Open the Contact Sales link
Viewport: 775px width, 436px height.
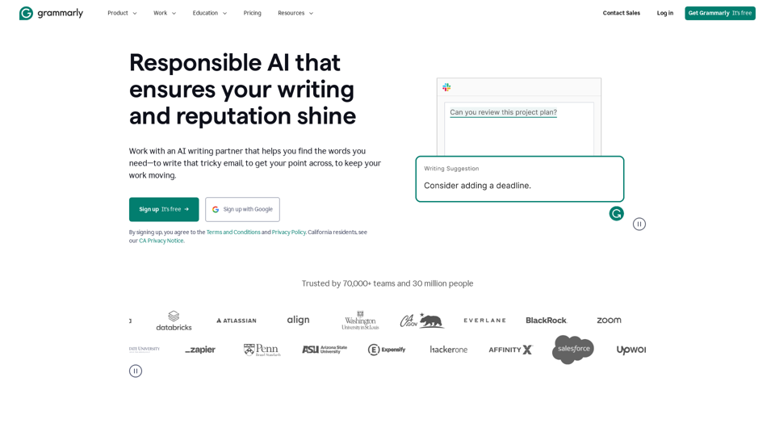[x=622, y=13]
